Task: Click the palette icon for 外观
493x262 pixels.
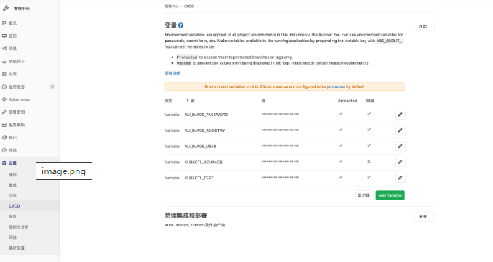Action: tap(4, 150)
